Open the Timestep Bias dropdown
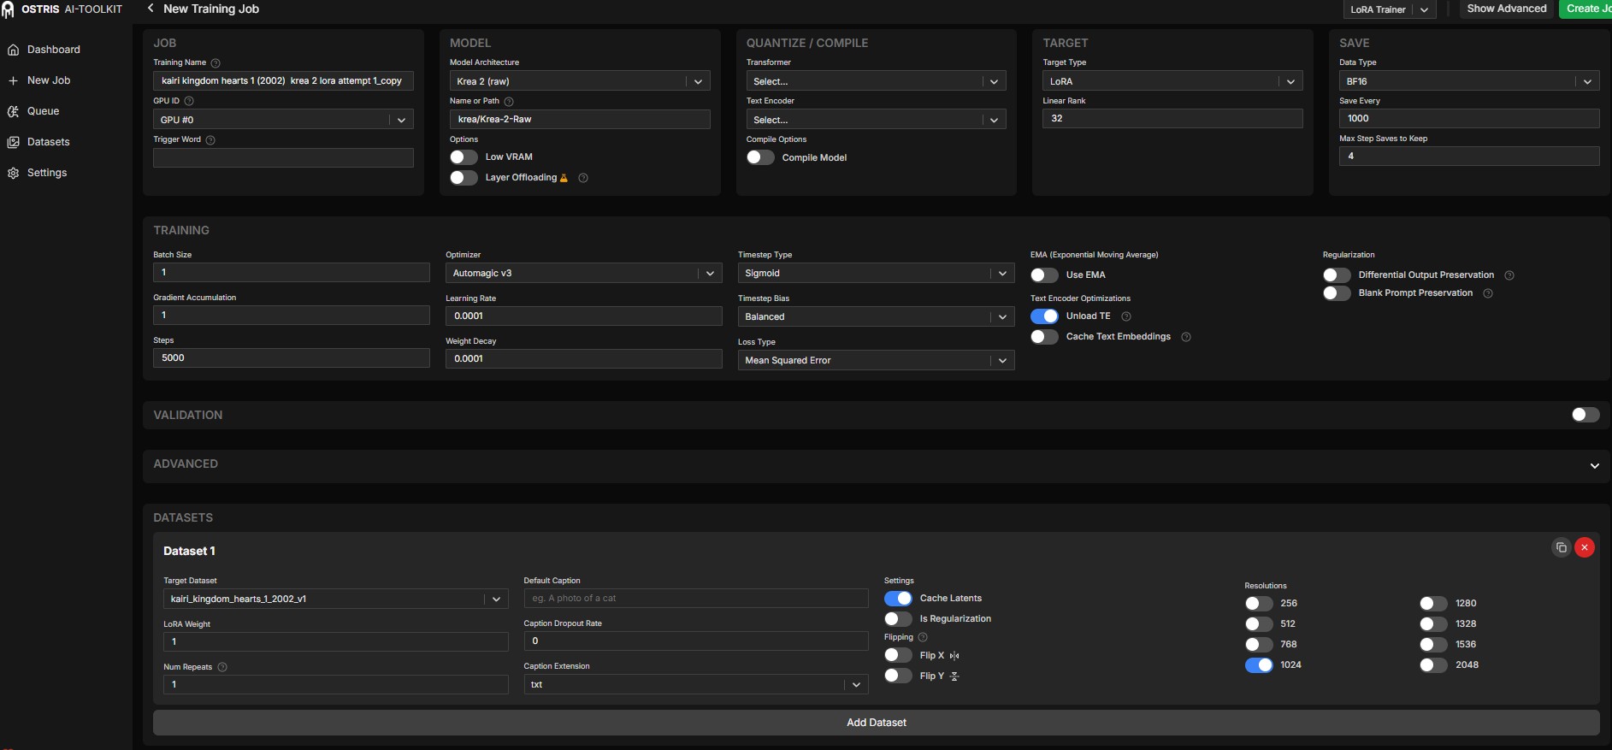The image size is (1612, 750). 877,317
